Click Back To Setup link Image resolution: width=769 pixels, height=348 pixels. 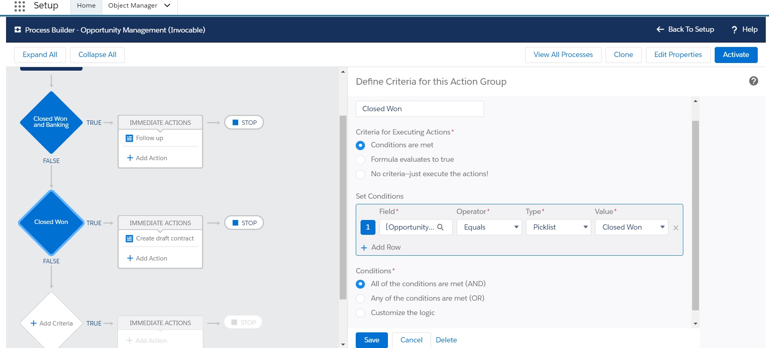(x=685, y=29)
